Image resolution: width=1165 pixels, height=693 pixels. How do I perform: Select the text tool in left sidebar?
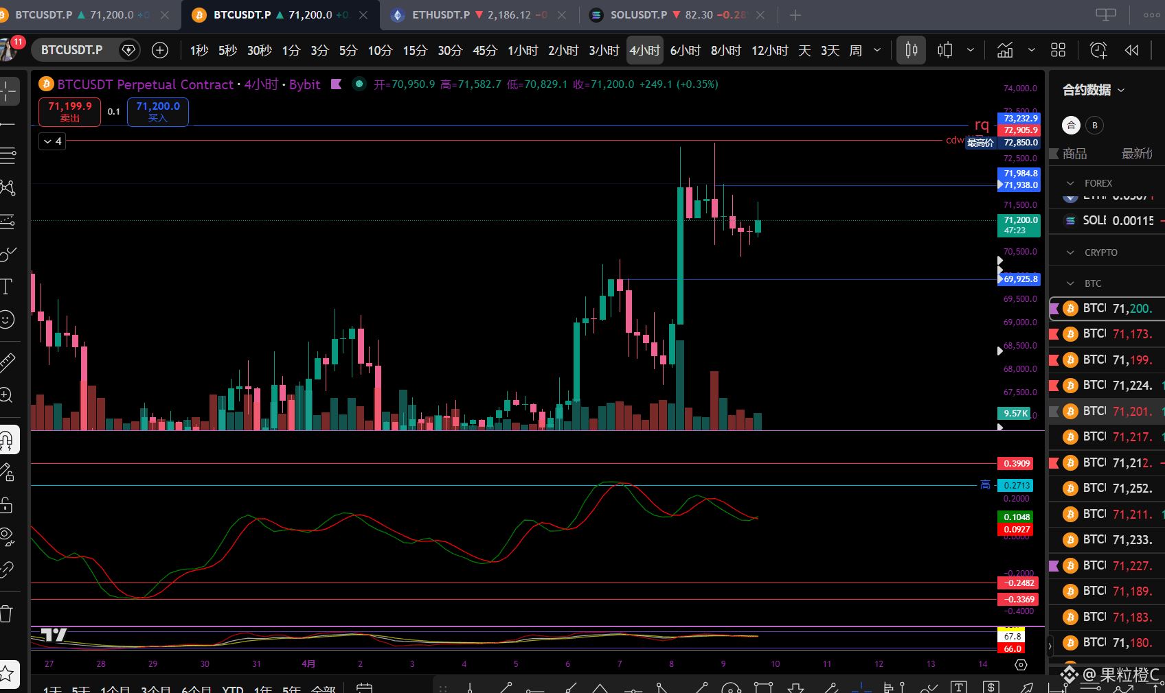point(7,287)
